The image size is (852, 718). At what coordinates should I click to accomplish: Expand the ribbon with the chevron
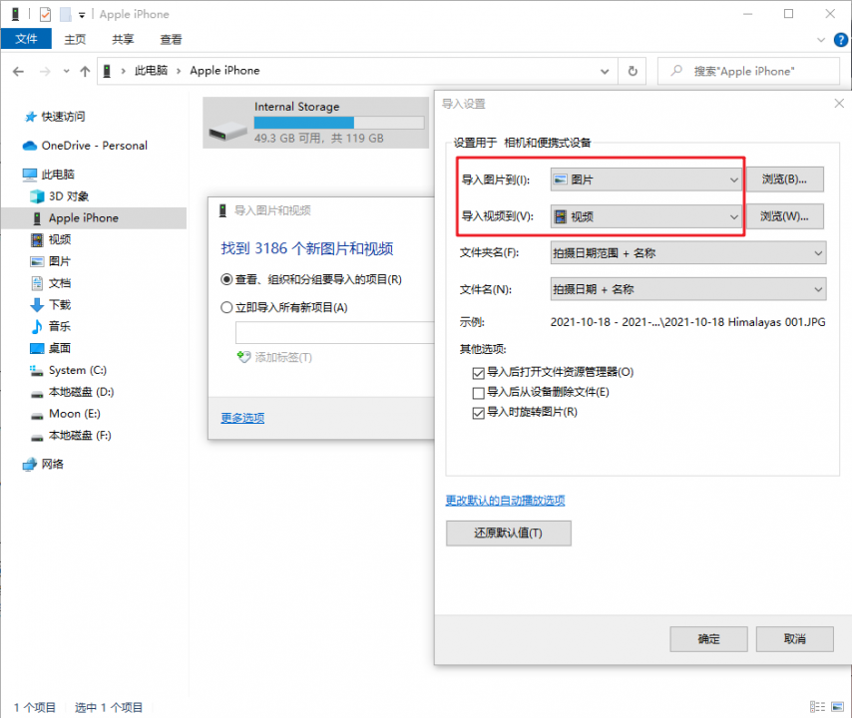click(x=821, y=40)
